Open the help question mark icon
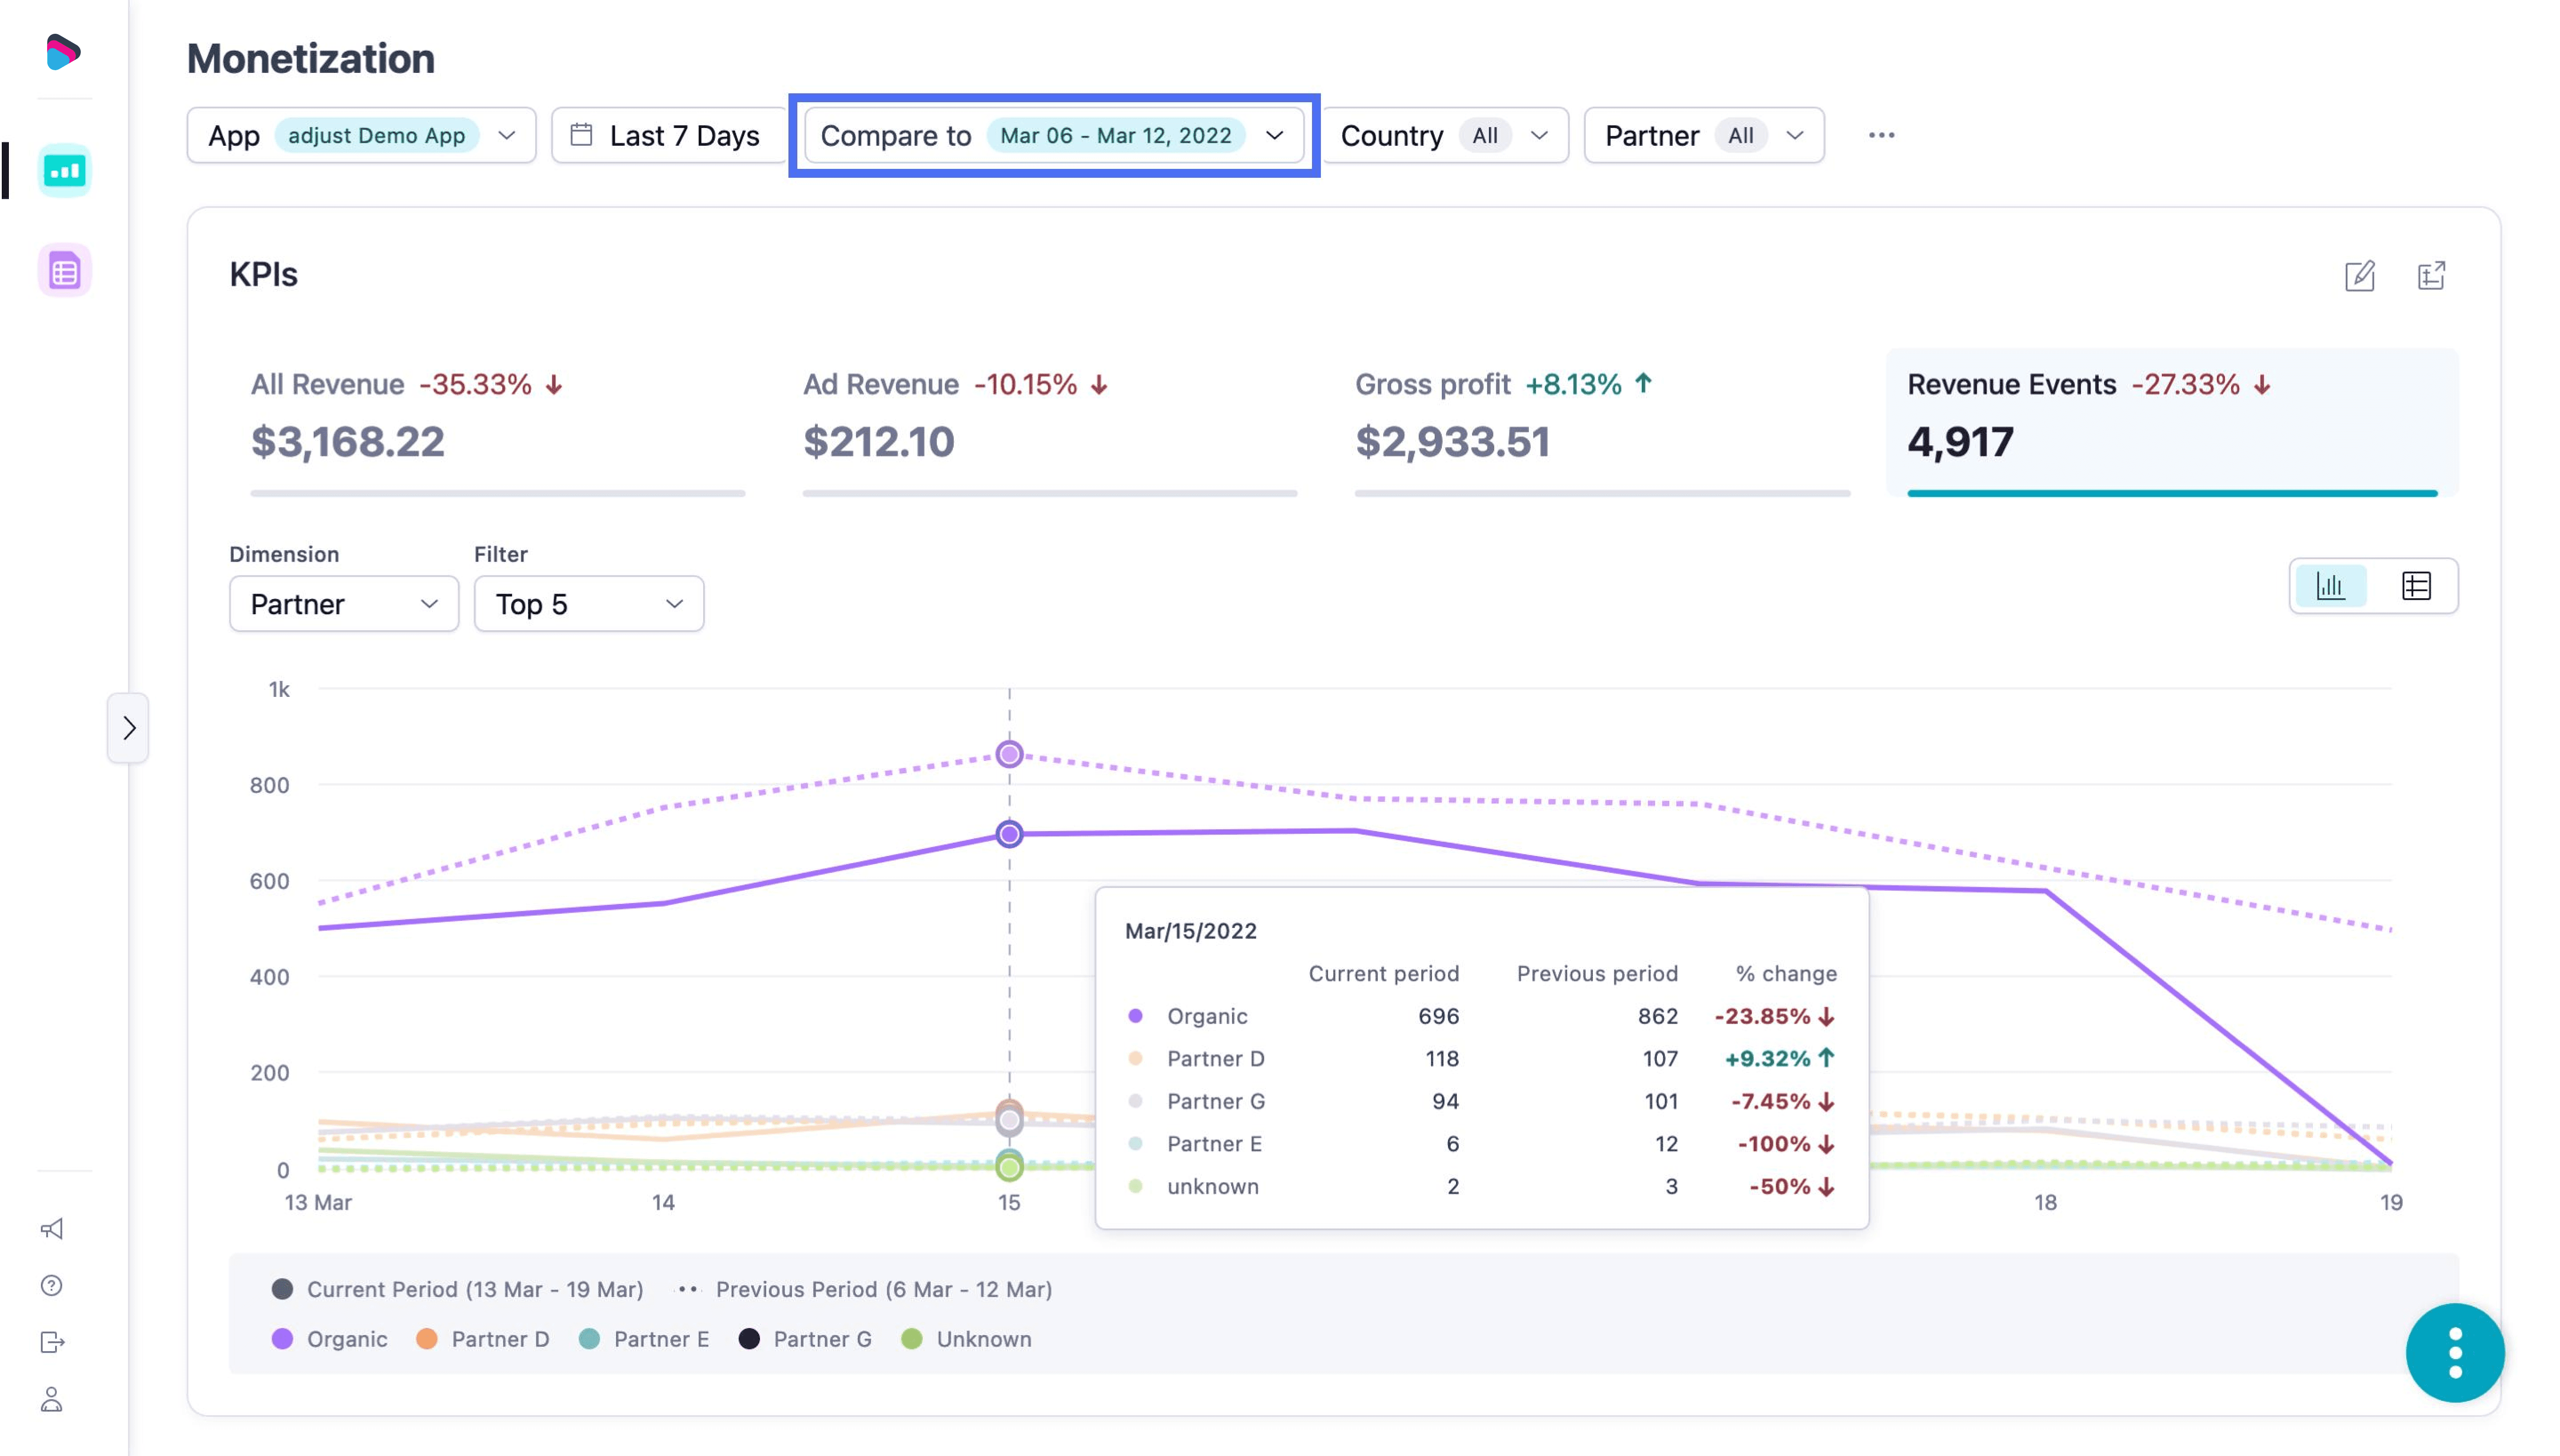The width and height of the screenshot is (2560, 1456). (52, 1285)
